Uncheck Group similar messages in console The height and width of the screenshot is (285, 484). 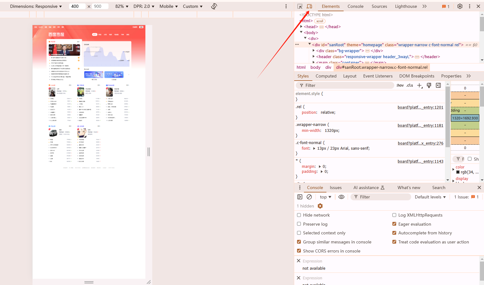tap(299, 242)
